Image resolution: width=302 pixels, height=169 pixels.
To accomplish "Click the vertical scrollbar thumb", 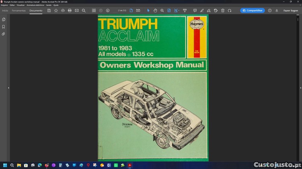I will (x=298, y=19).
